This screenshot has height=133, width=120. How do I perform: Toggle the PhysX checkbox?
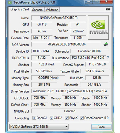[67, 118]
